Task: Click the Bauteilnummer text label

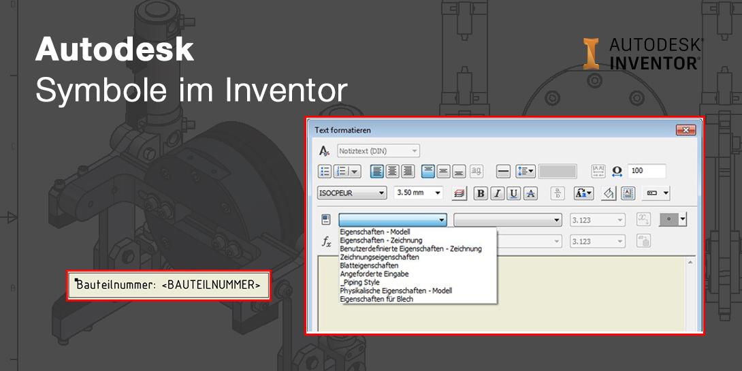Action: tap(168, 285)
